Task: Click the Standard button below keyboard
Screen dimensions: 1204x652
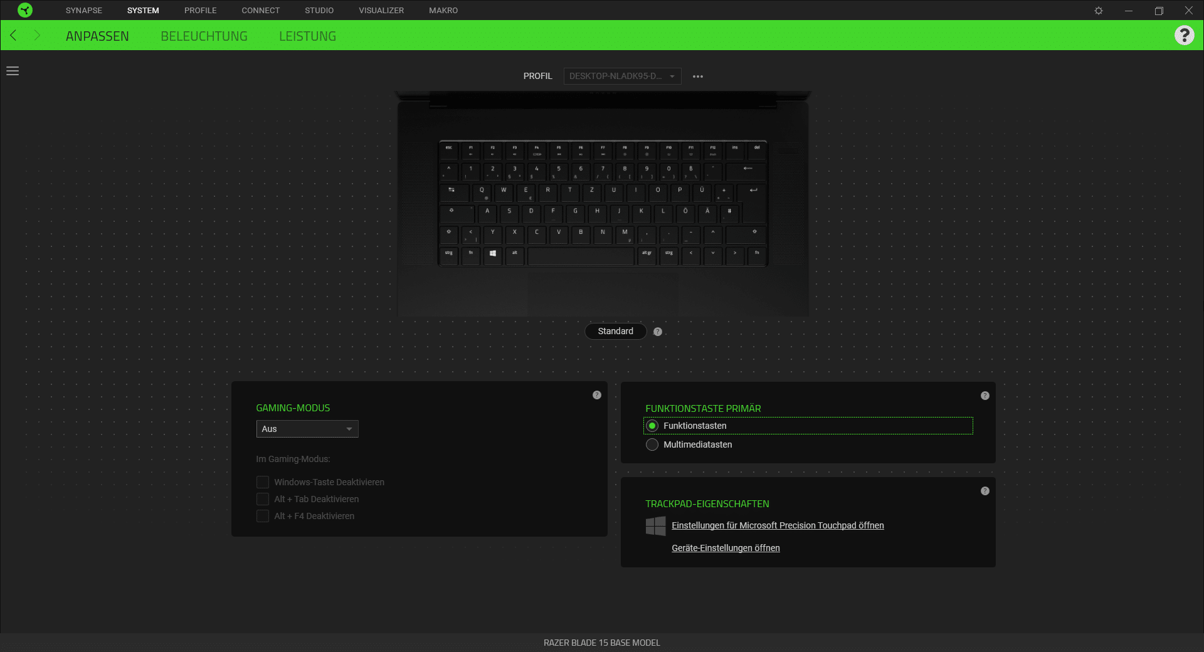Action: tap(615, 331)
